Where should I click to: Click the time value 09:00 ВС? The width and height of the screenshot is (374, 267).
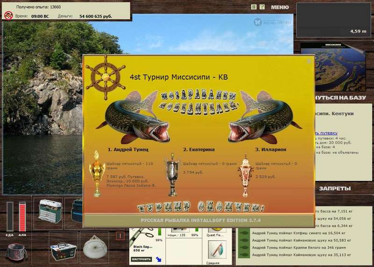(40, 16)
